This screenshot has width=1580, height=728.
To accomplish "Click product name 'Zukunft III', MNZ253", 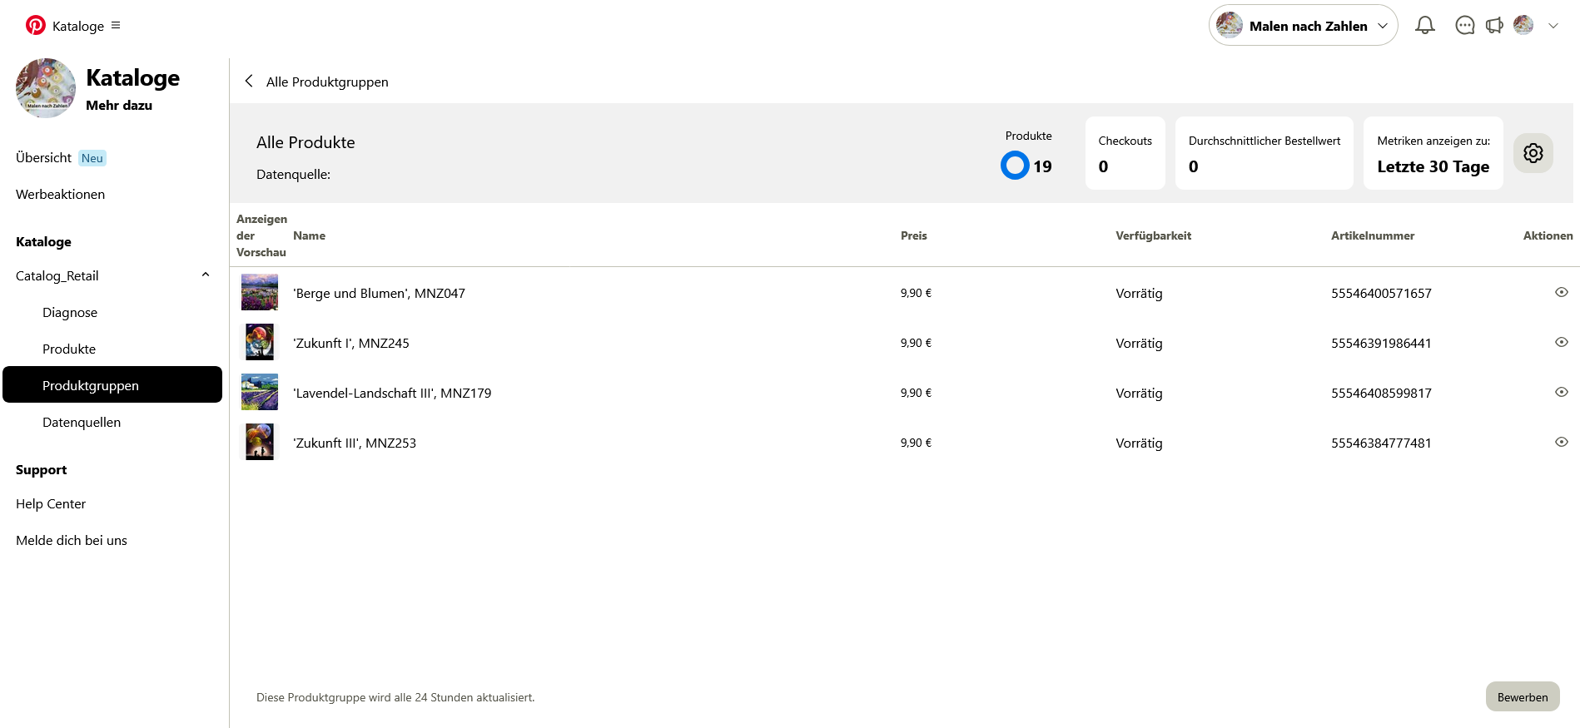I will pos(355,443).
